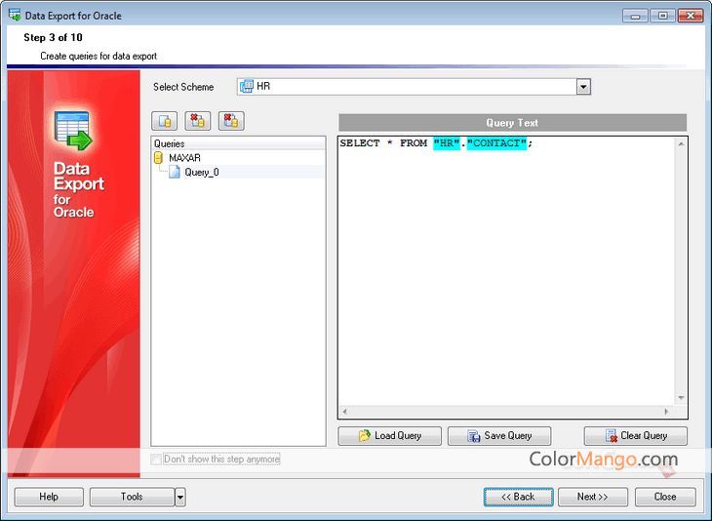The width and height of the screenshot is (712, 521).
Task: Proceed with the Next >> button
Action: point(593,497)
